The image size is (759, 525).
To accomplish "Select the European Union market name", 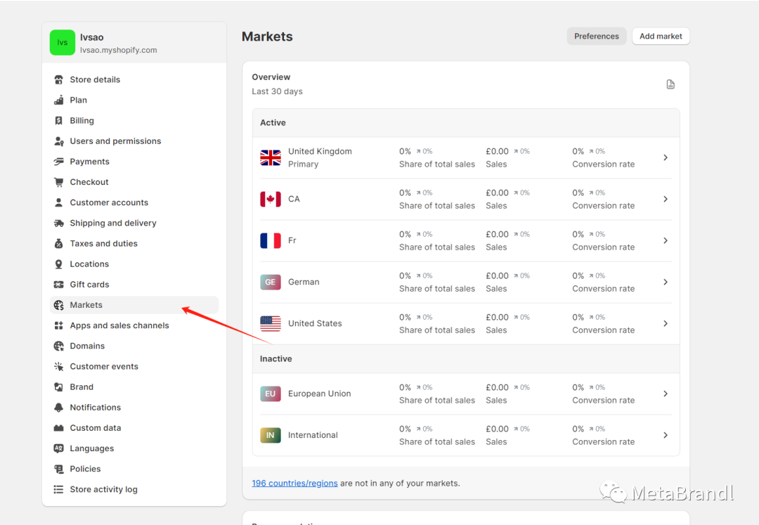I will 320,394.
